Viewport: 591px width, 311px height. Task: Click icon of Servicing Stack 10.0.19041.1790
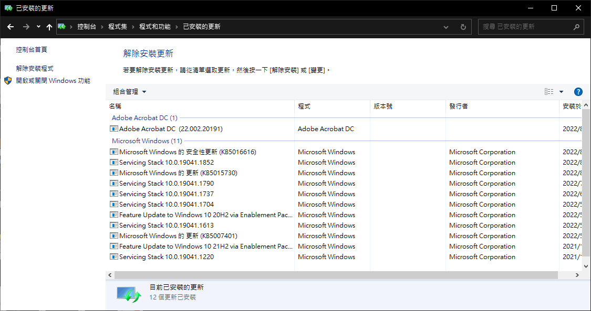point(114,184)
